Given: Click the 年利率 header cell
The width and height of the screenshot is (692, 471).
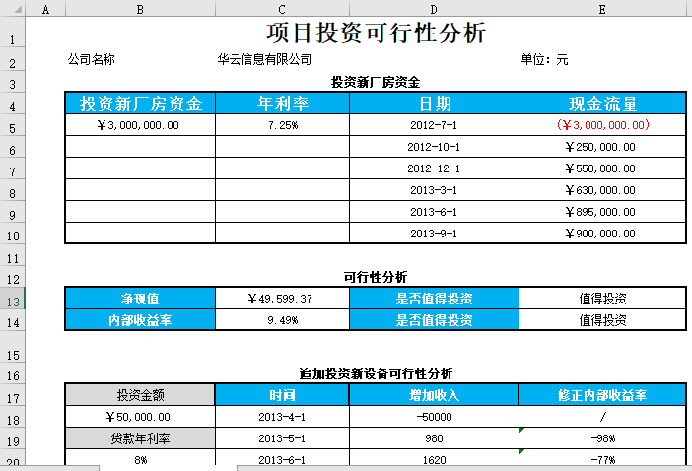Looking at the screenshot, I should (283, 103).
